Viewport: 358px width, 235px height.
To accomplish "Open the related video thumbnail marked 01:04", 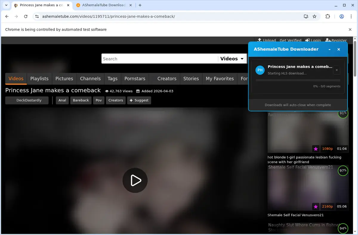I will (308, 132).
